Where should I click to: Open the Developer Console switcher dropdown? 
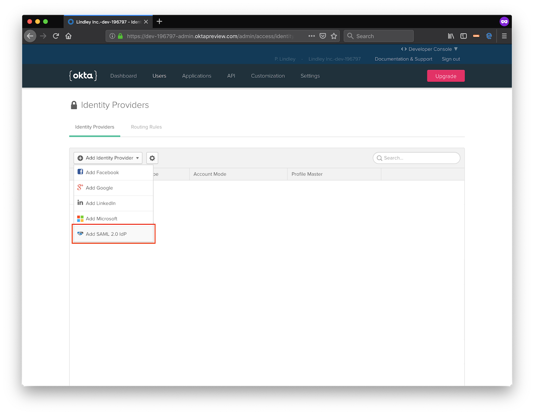(x=430, y=49)
